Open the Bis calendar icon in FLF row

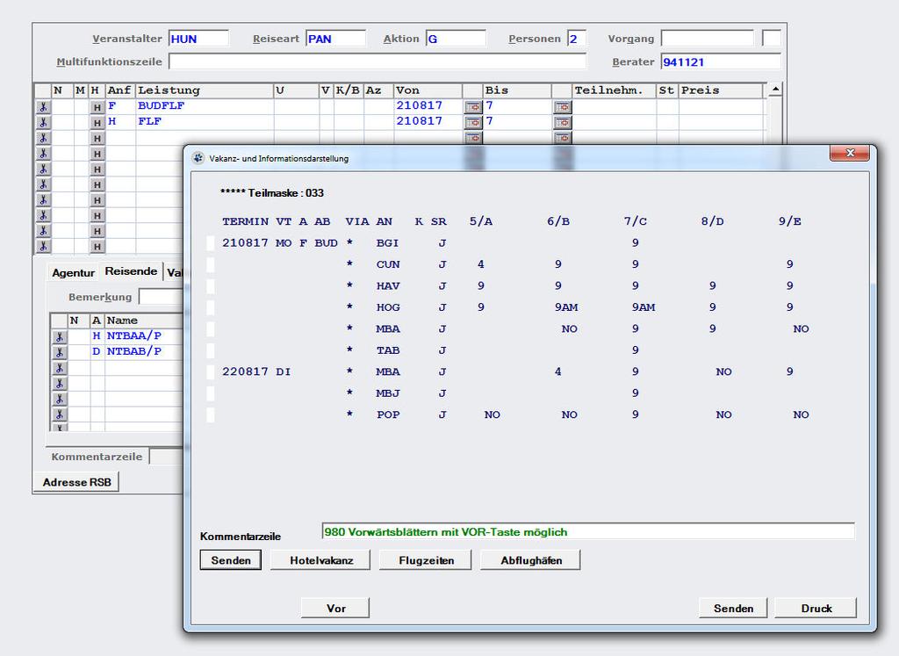563,122
